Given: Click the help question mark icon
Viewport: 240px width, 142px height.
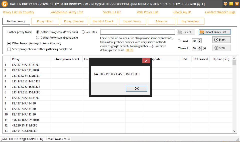Looking at the screenshot, I should [225, 4].
